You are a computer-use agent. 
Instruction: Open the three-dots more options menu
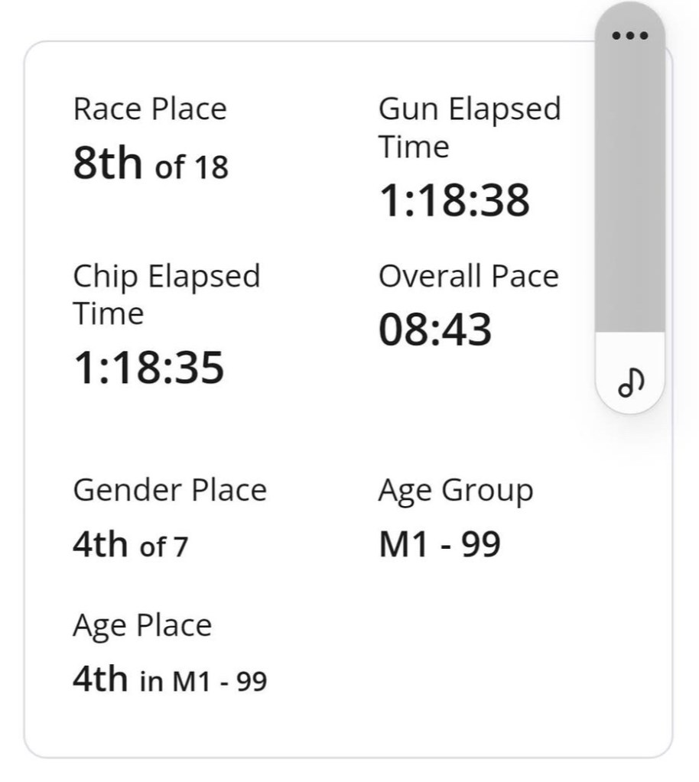[630, 36]
